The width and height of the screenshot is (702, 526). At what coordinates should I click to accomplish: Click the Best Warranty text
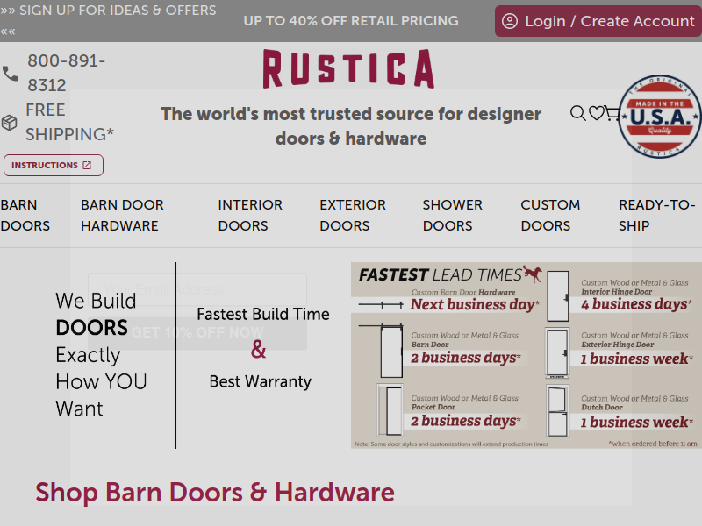(x=260, y=381)
